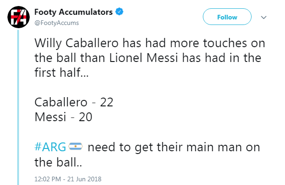Click the number 20 touches stat
This screenshot has height=185, width=285.
pyautogui.click(x=85, y=117)
